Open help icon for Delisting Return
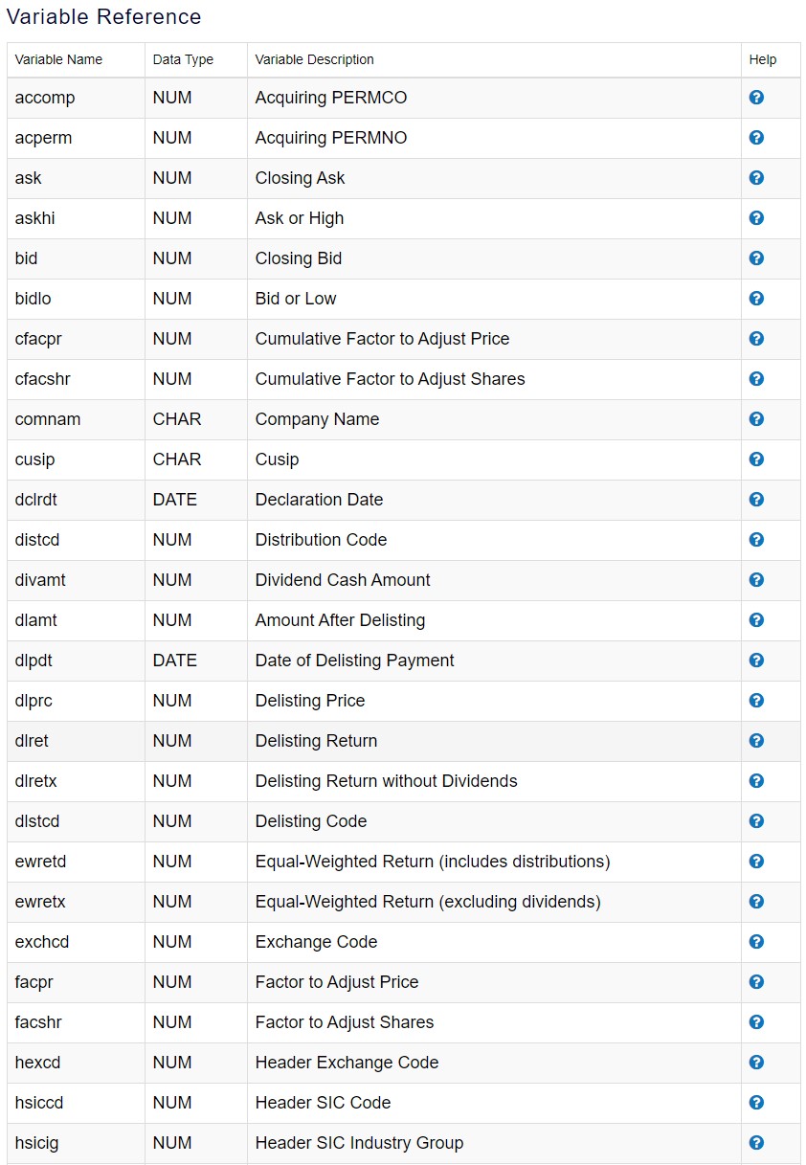 pyautogui.click(x=756, y=741)
